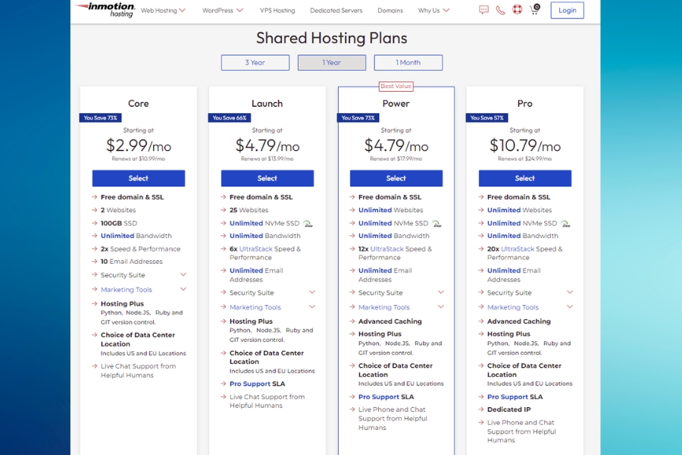This screenshot has height=455, width=682.
Task: Click the $10.79/mo Pro price
Action: point(525,146)
